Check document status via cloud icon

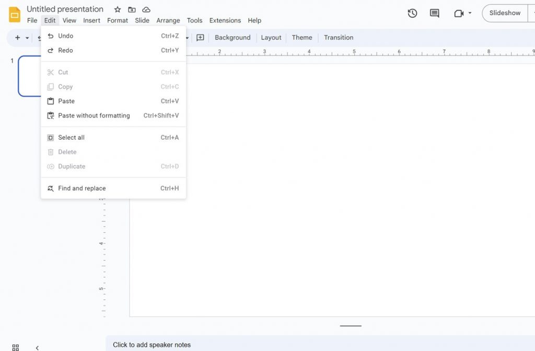tap(146, 9)
